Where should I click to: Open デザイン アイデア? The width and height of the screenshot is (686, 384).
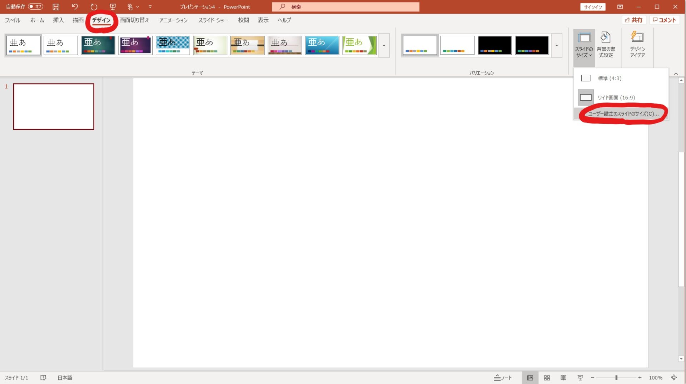pos(637,45)
